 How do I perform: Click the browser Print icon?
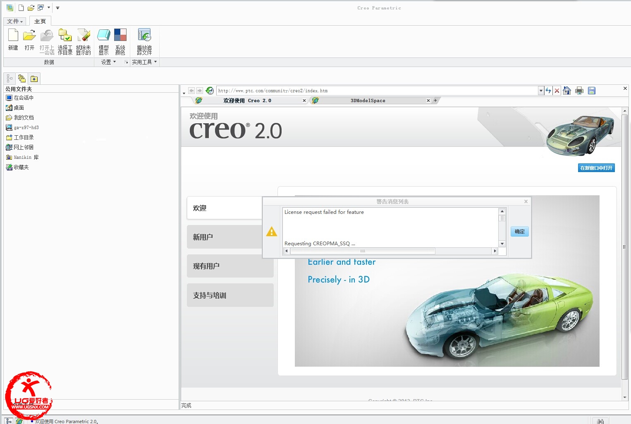point(579,91)
